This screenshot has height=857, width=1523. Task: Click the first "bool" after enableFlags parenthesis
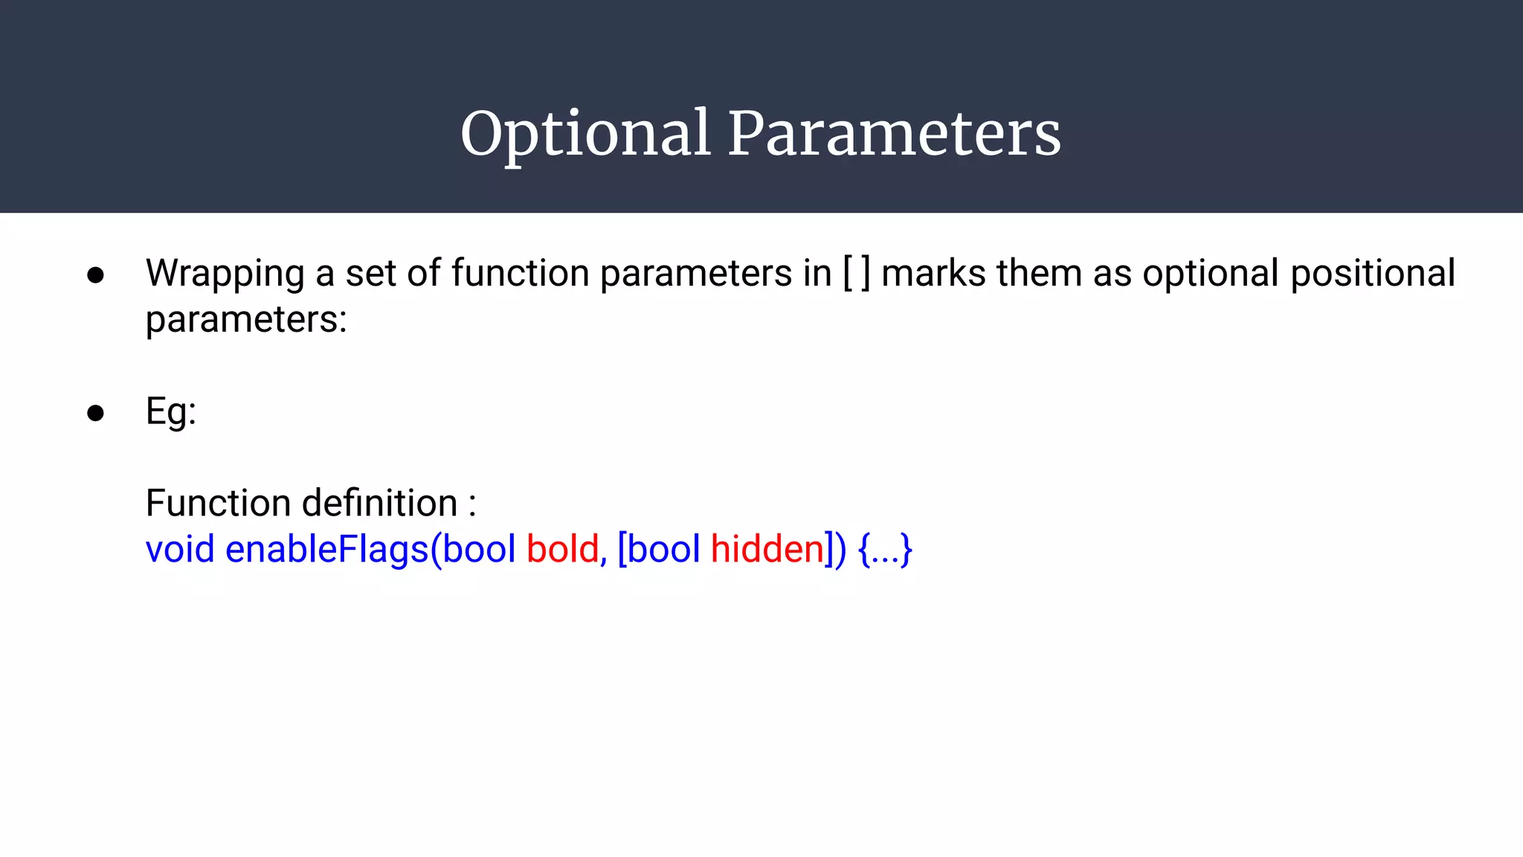479,549
